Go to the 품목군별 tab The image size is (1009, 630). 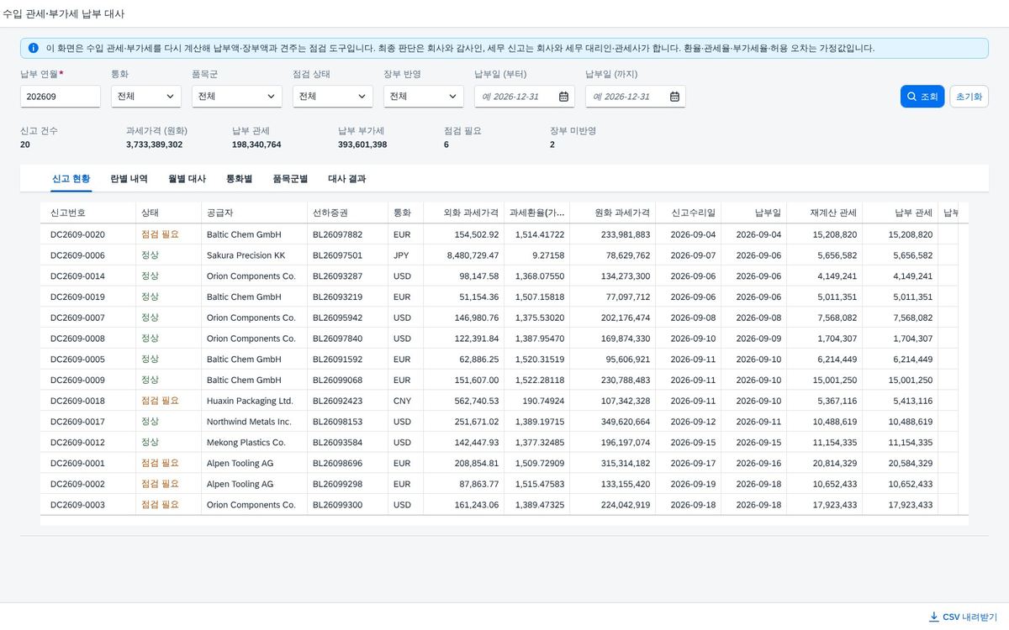pyautogui.click(x=290, y=179)
